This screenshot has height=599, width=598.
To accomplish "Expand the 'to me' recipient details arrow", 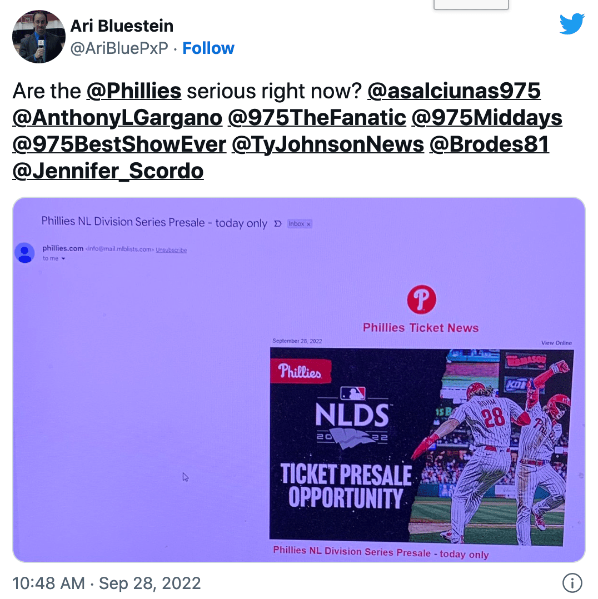I will (63, 258).
